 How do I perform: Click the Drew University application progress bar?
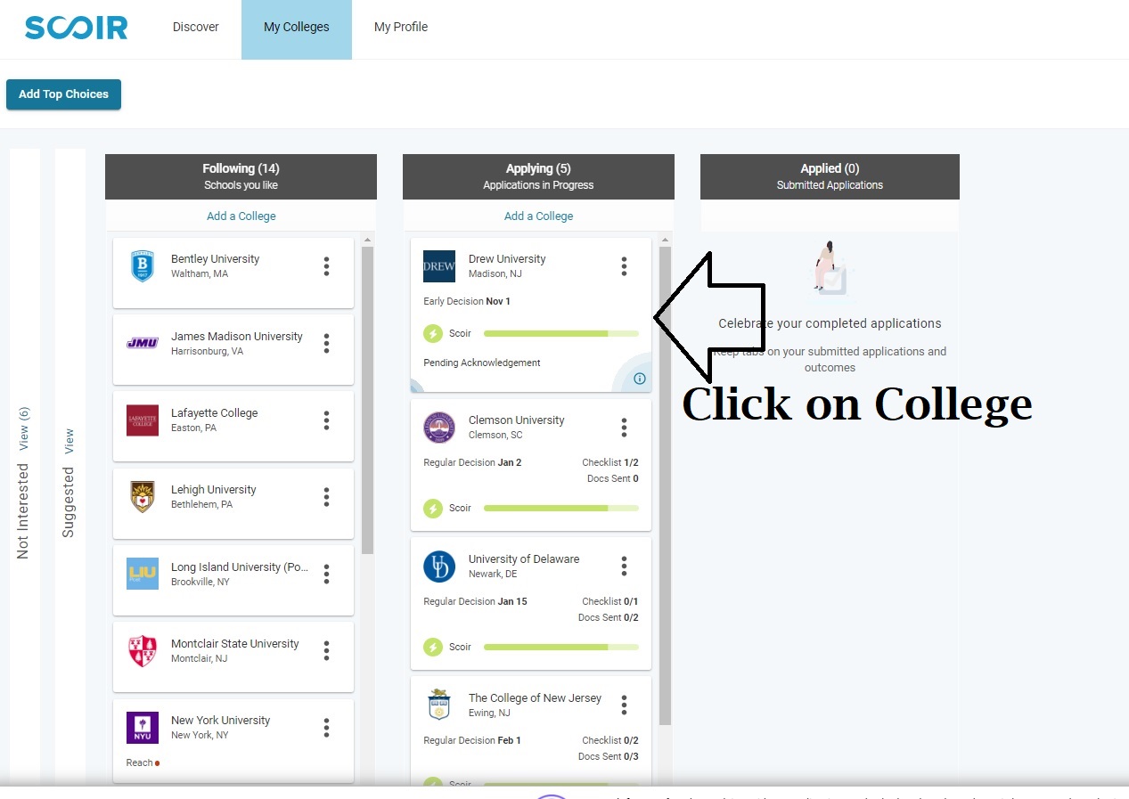coord(561,334)
